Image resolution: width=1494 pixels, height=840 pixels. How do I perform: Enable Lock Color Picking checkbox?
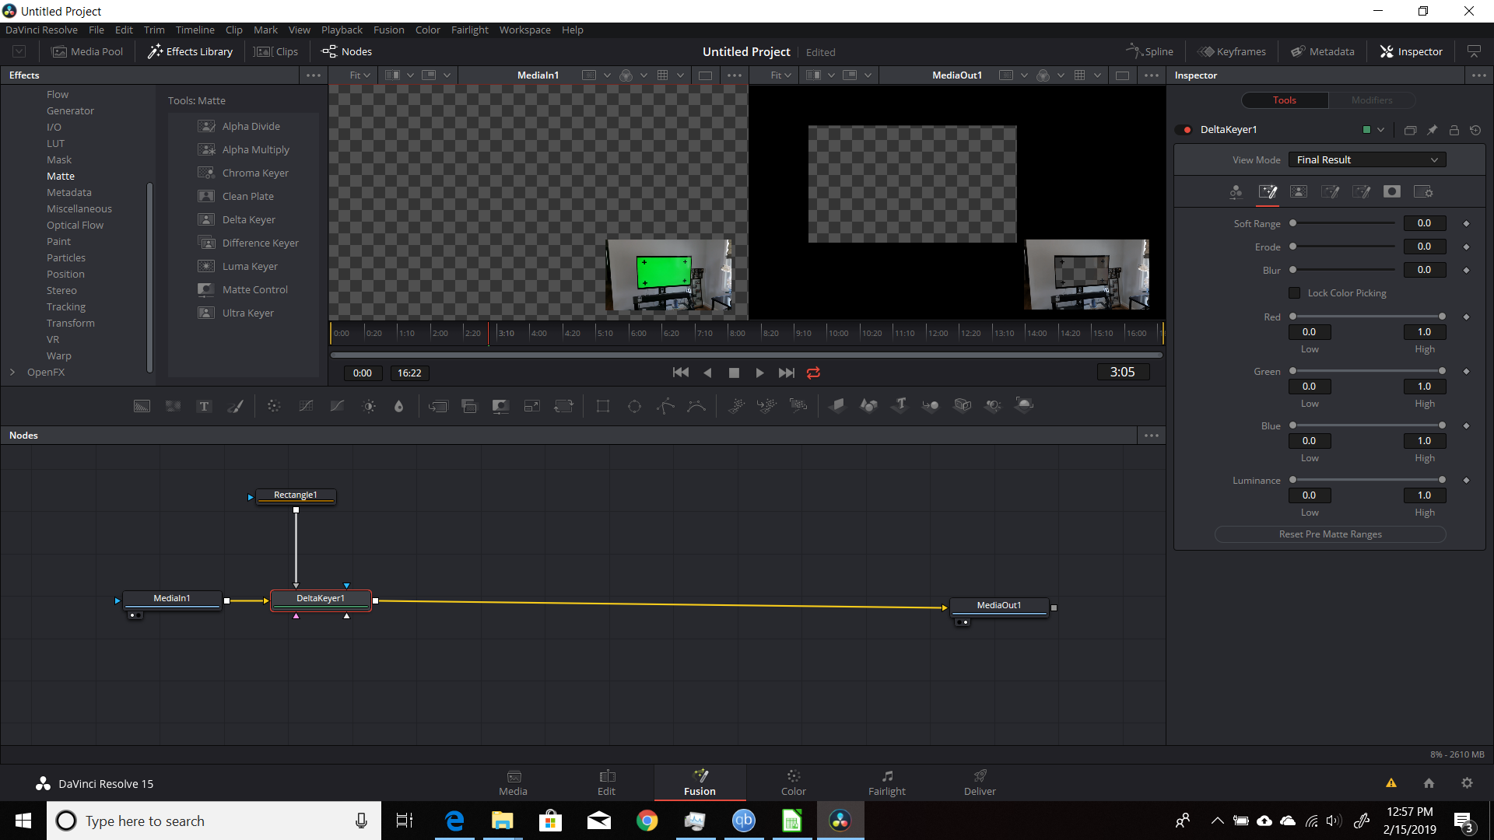point(1295,293)
